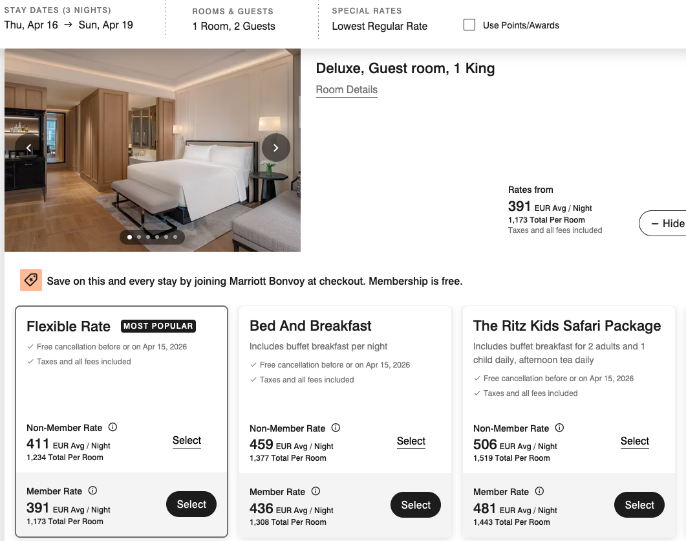Collapse rates with the Hide button
This screenshot has width=686, height=541.
point(665,223)
